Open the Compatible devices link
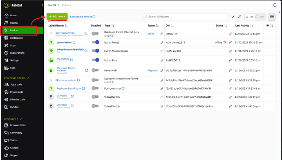The width and height of the screenshot is (282, 160). tap(83, 17)
